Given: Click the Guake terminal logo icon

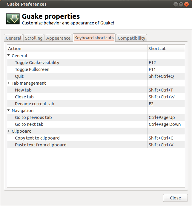Looking at the screenshot, I should point(13,19).
